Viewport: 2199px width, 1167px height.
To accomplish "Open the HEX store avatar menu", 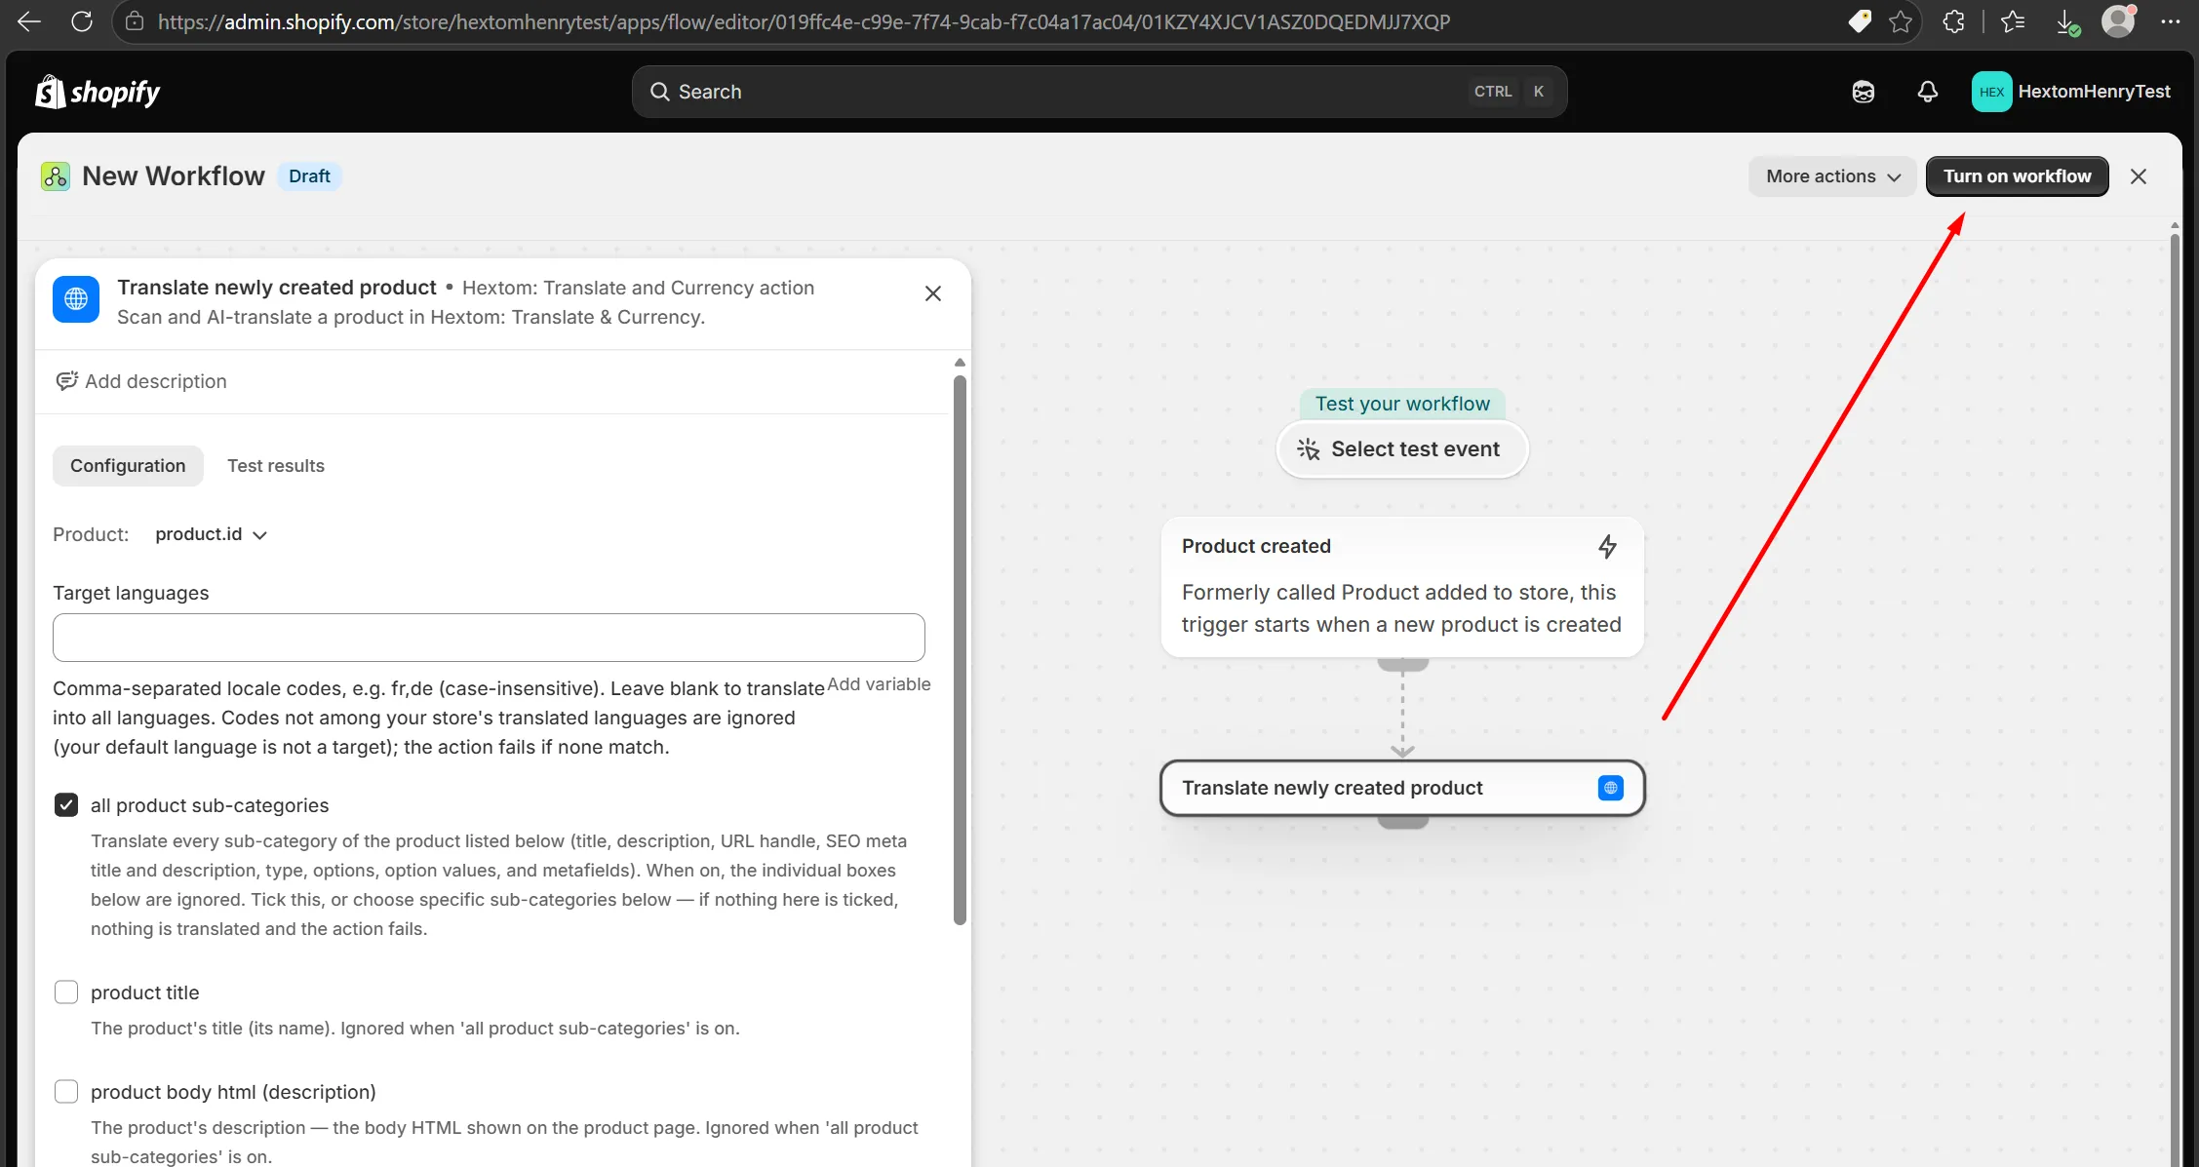I will [x=1991, y=92].
